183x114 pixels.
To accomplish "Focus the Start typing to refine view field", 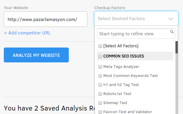I will (x=136, y=34).
